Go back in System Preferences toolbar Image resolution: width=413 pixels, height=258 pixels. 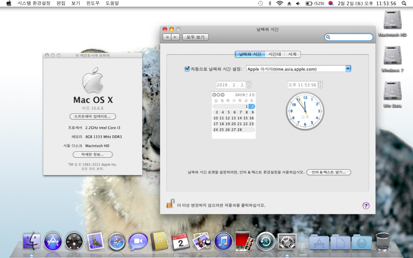[167, 37]
